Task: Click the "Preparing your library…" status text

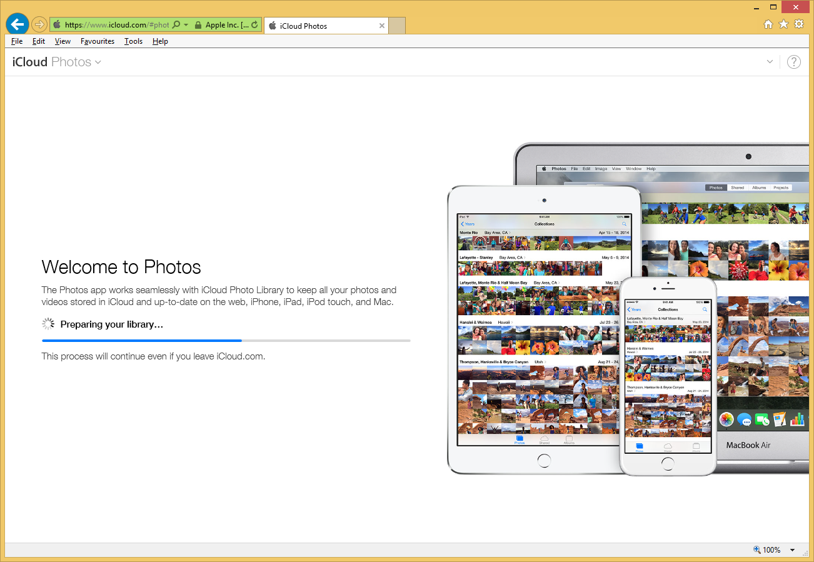Action: pyautogui.click(x=112, y=324)
